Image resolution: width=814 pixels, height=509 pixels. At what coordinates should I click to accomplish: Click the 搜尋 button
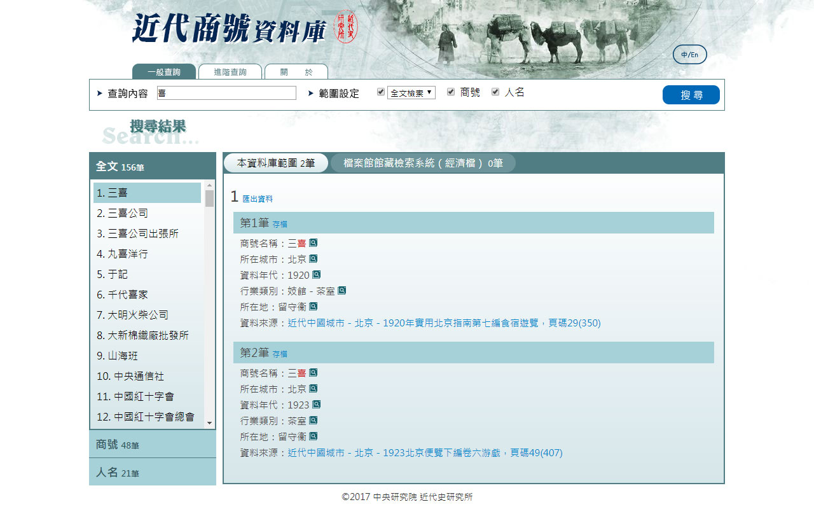pyautogui.click(x=691, y=95)
